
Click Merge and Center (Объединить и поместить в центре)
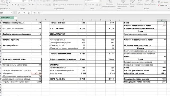(67, 5)
